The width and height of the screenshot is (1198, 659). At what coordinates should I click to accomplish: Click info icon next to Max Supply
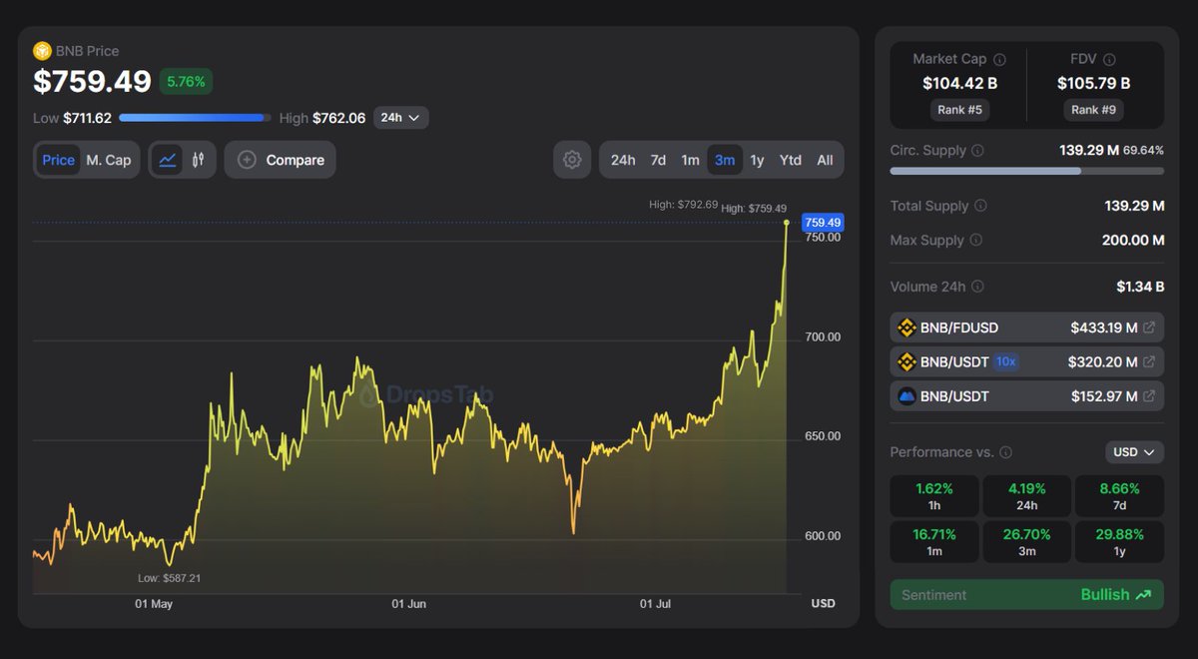tap(975, 241)
